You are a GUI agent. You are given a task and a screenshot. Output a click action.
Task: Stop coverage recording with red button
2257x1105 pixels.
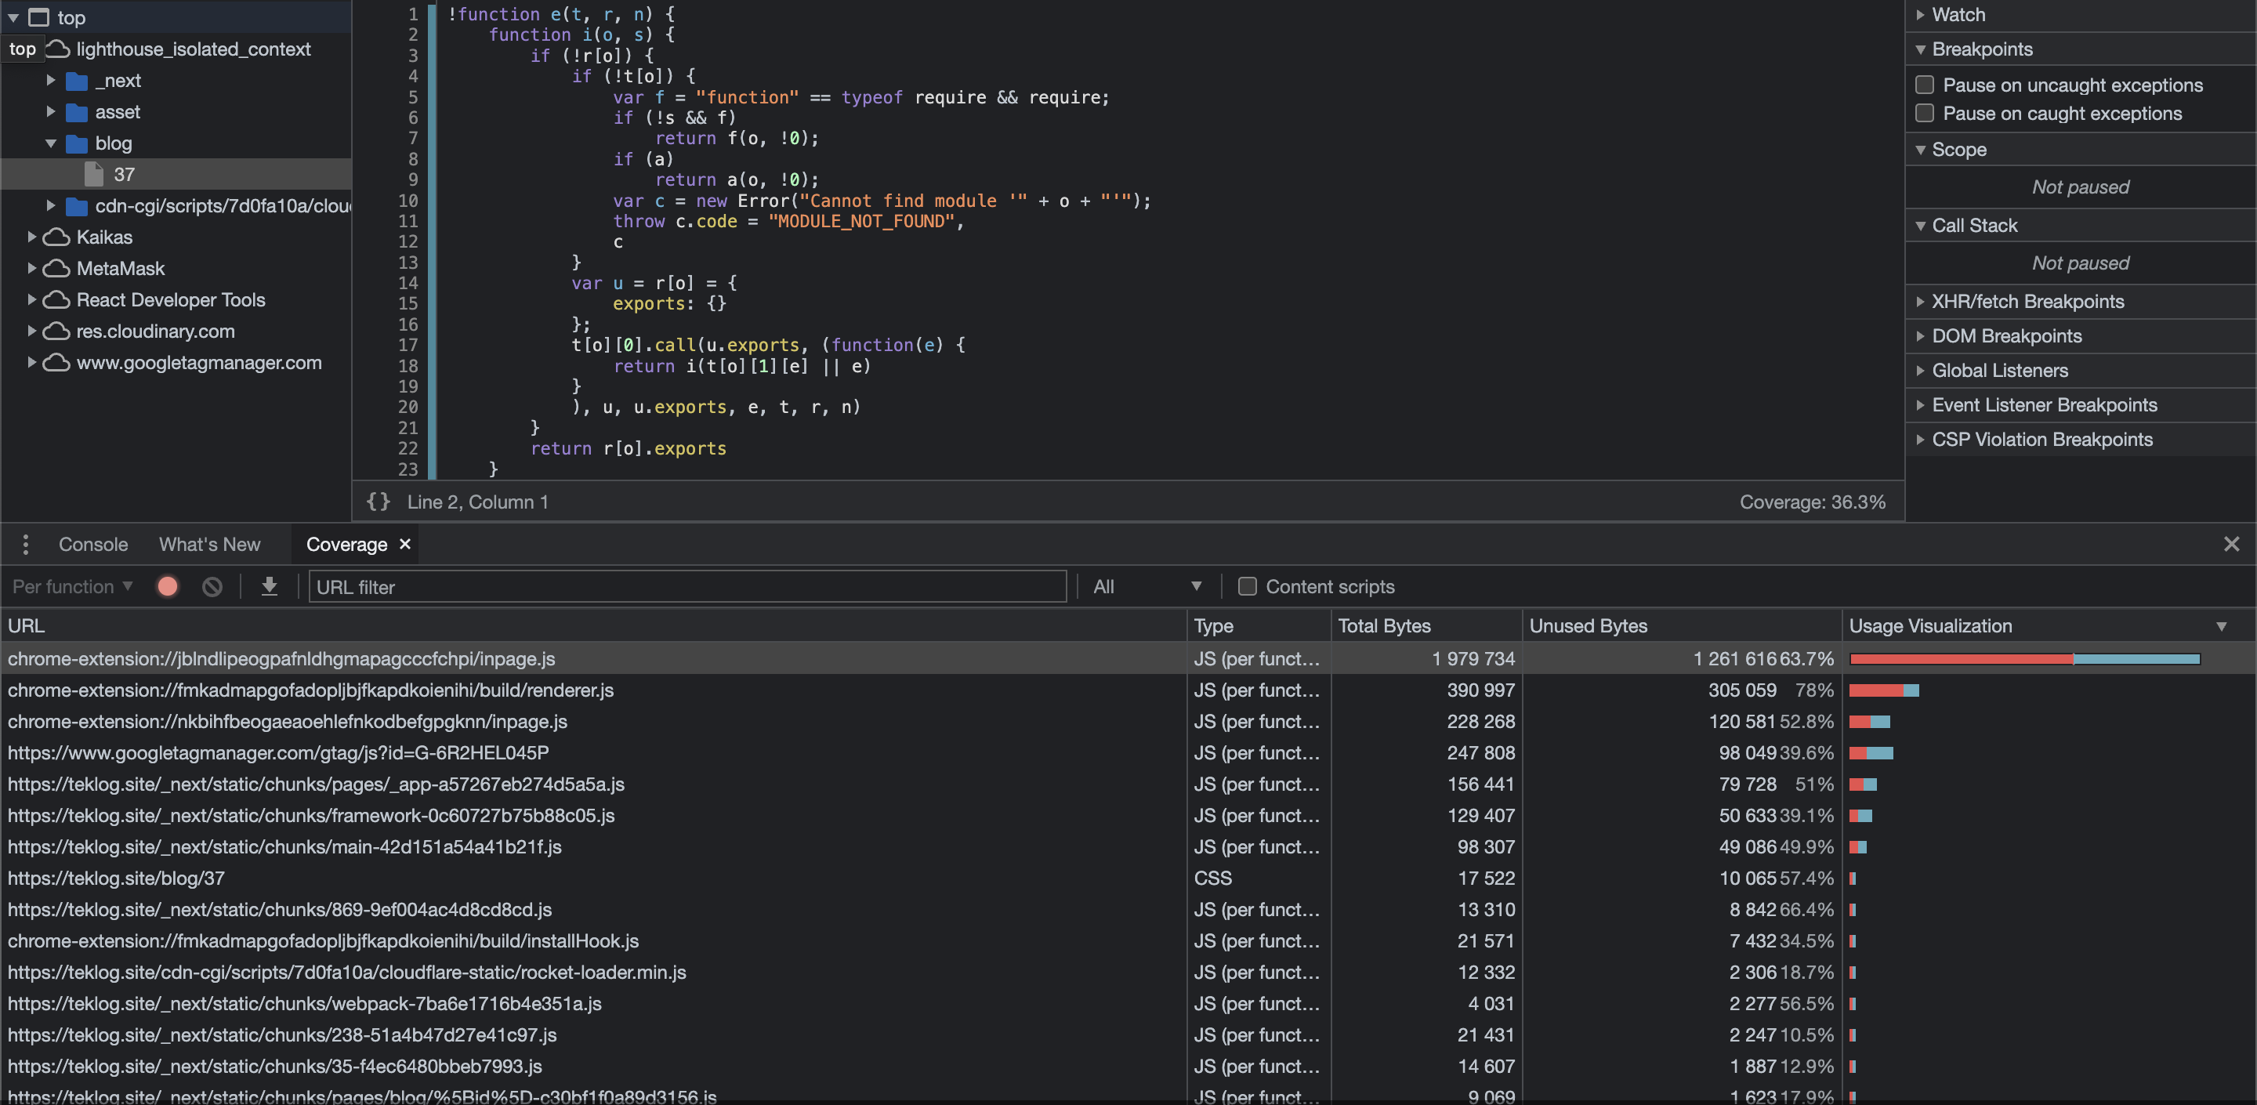[168, 586]
